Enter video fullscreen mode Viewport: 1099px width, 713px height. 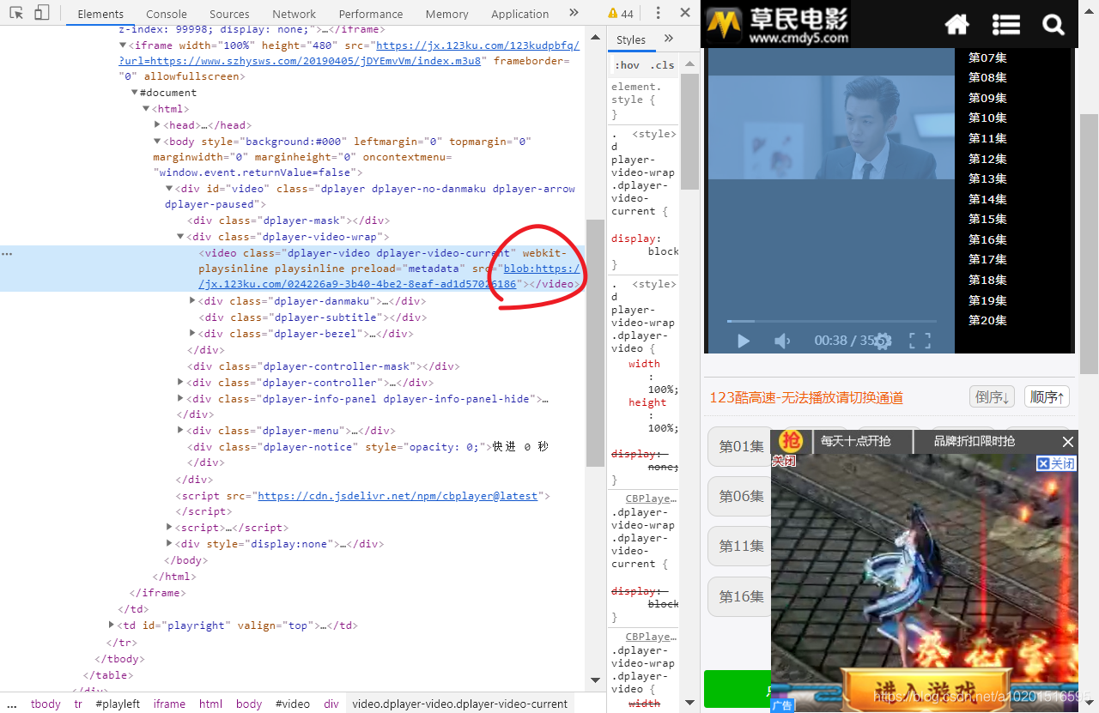click(920, 341)
